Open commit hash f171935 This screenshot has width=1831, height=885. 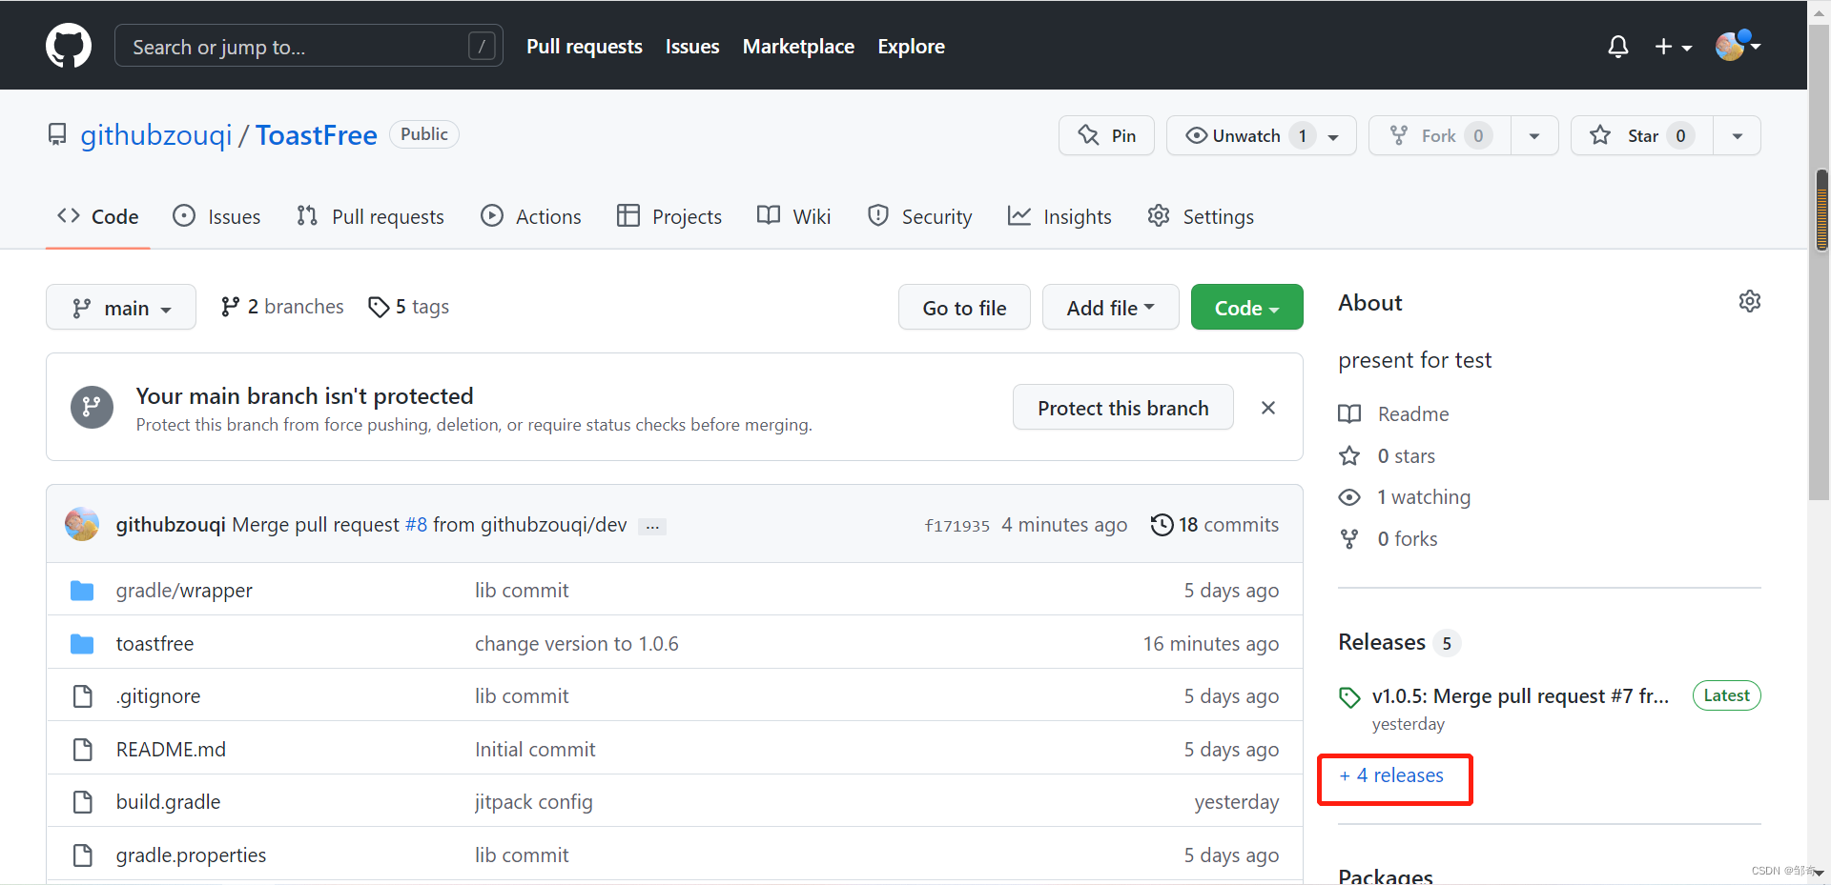pyautogui.click(x=957, y=526)
